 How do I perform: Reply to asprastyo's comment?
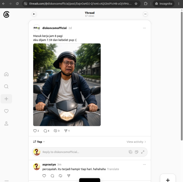52,176
